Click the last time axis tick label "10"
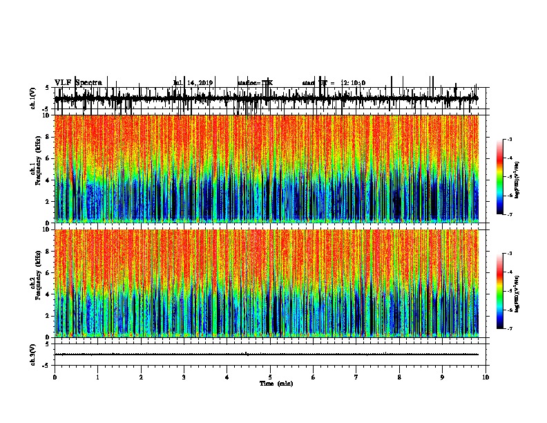 (x=486, y=377)
